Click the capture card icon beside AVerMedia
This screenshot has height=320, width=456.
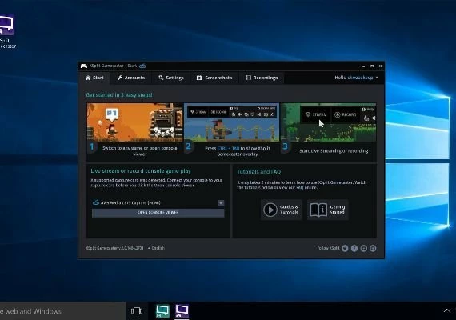[x=96, y=202]
